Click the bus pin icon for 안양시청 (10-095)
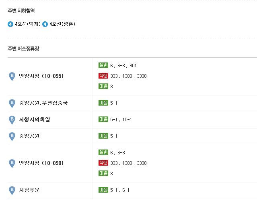257x214 pixels. [x=12, y=76]
